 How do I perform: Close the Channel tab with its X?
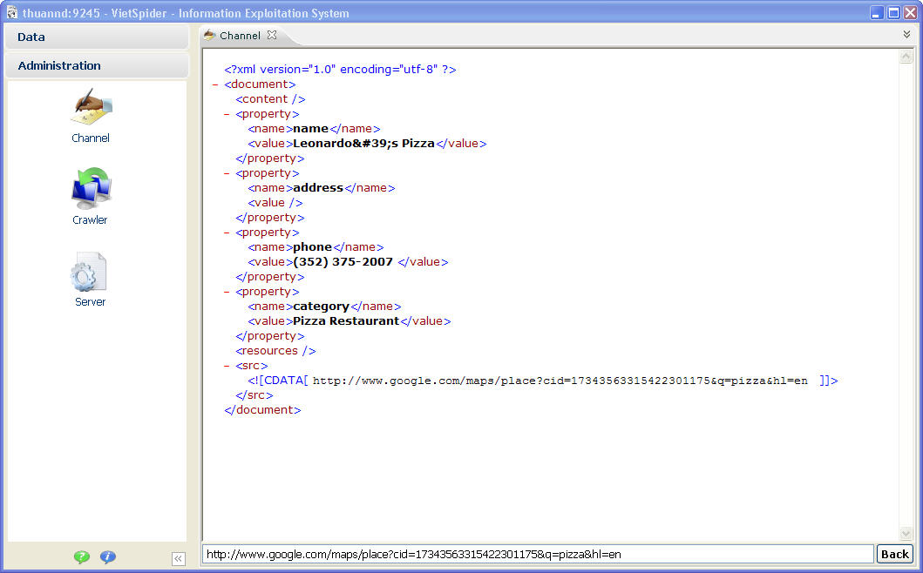pos(271,36)
